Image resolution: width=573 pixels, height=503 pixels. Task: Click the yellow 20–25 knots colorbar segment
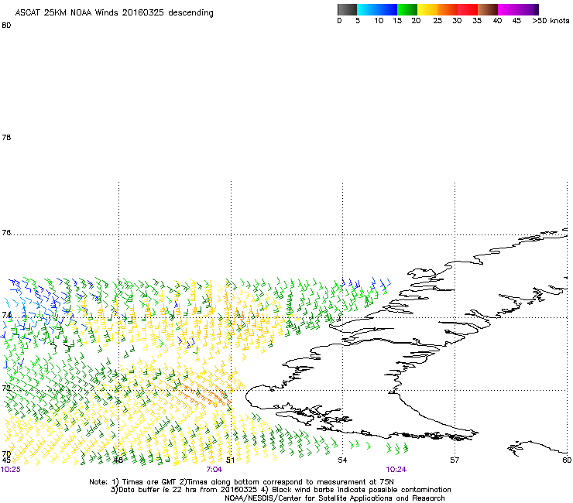(427, 9)
